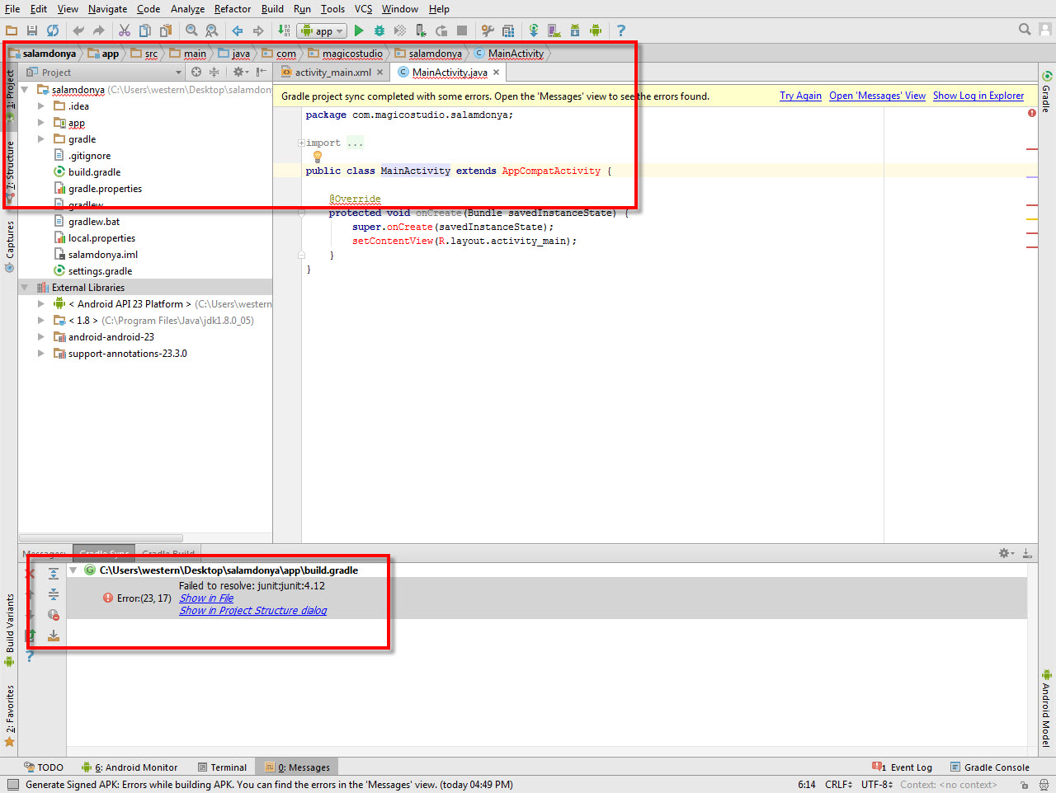
Task: Toggle Collapse All in the Messages panel
Action: coord(53,594)
